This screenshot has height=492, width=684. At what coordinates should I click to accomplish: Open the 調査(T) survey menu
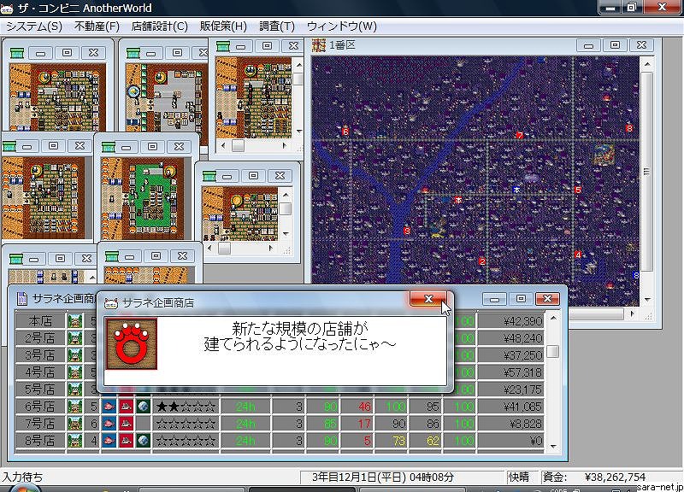click(x=275, y=26)
